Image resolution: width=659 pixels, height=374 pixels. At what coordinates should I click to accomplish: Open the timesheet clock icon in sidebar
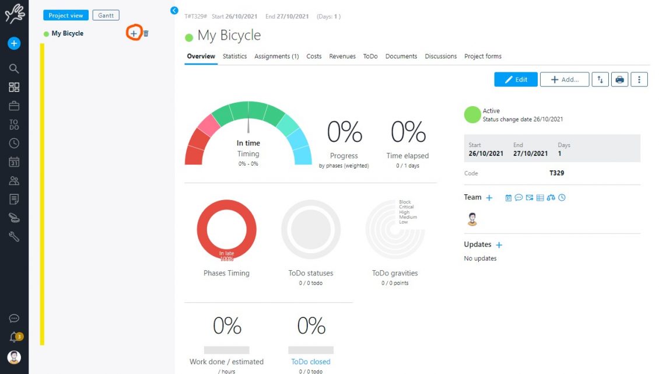tap(14, 143)
